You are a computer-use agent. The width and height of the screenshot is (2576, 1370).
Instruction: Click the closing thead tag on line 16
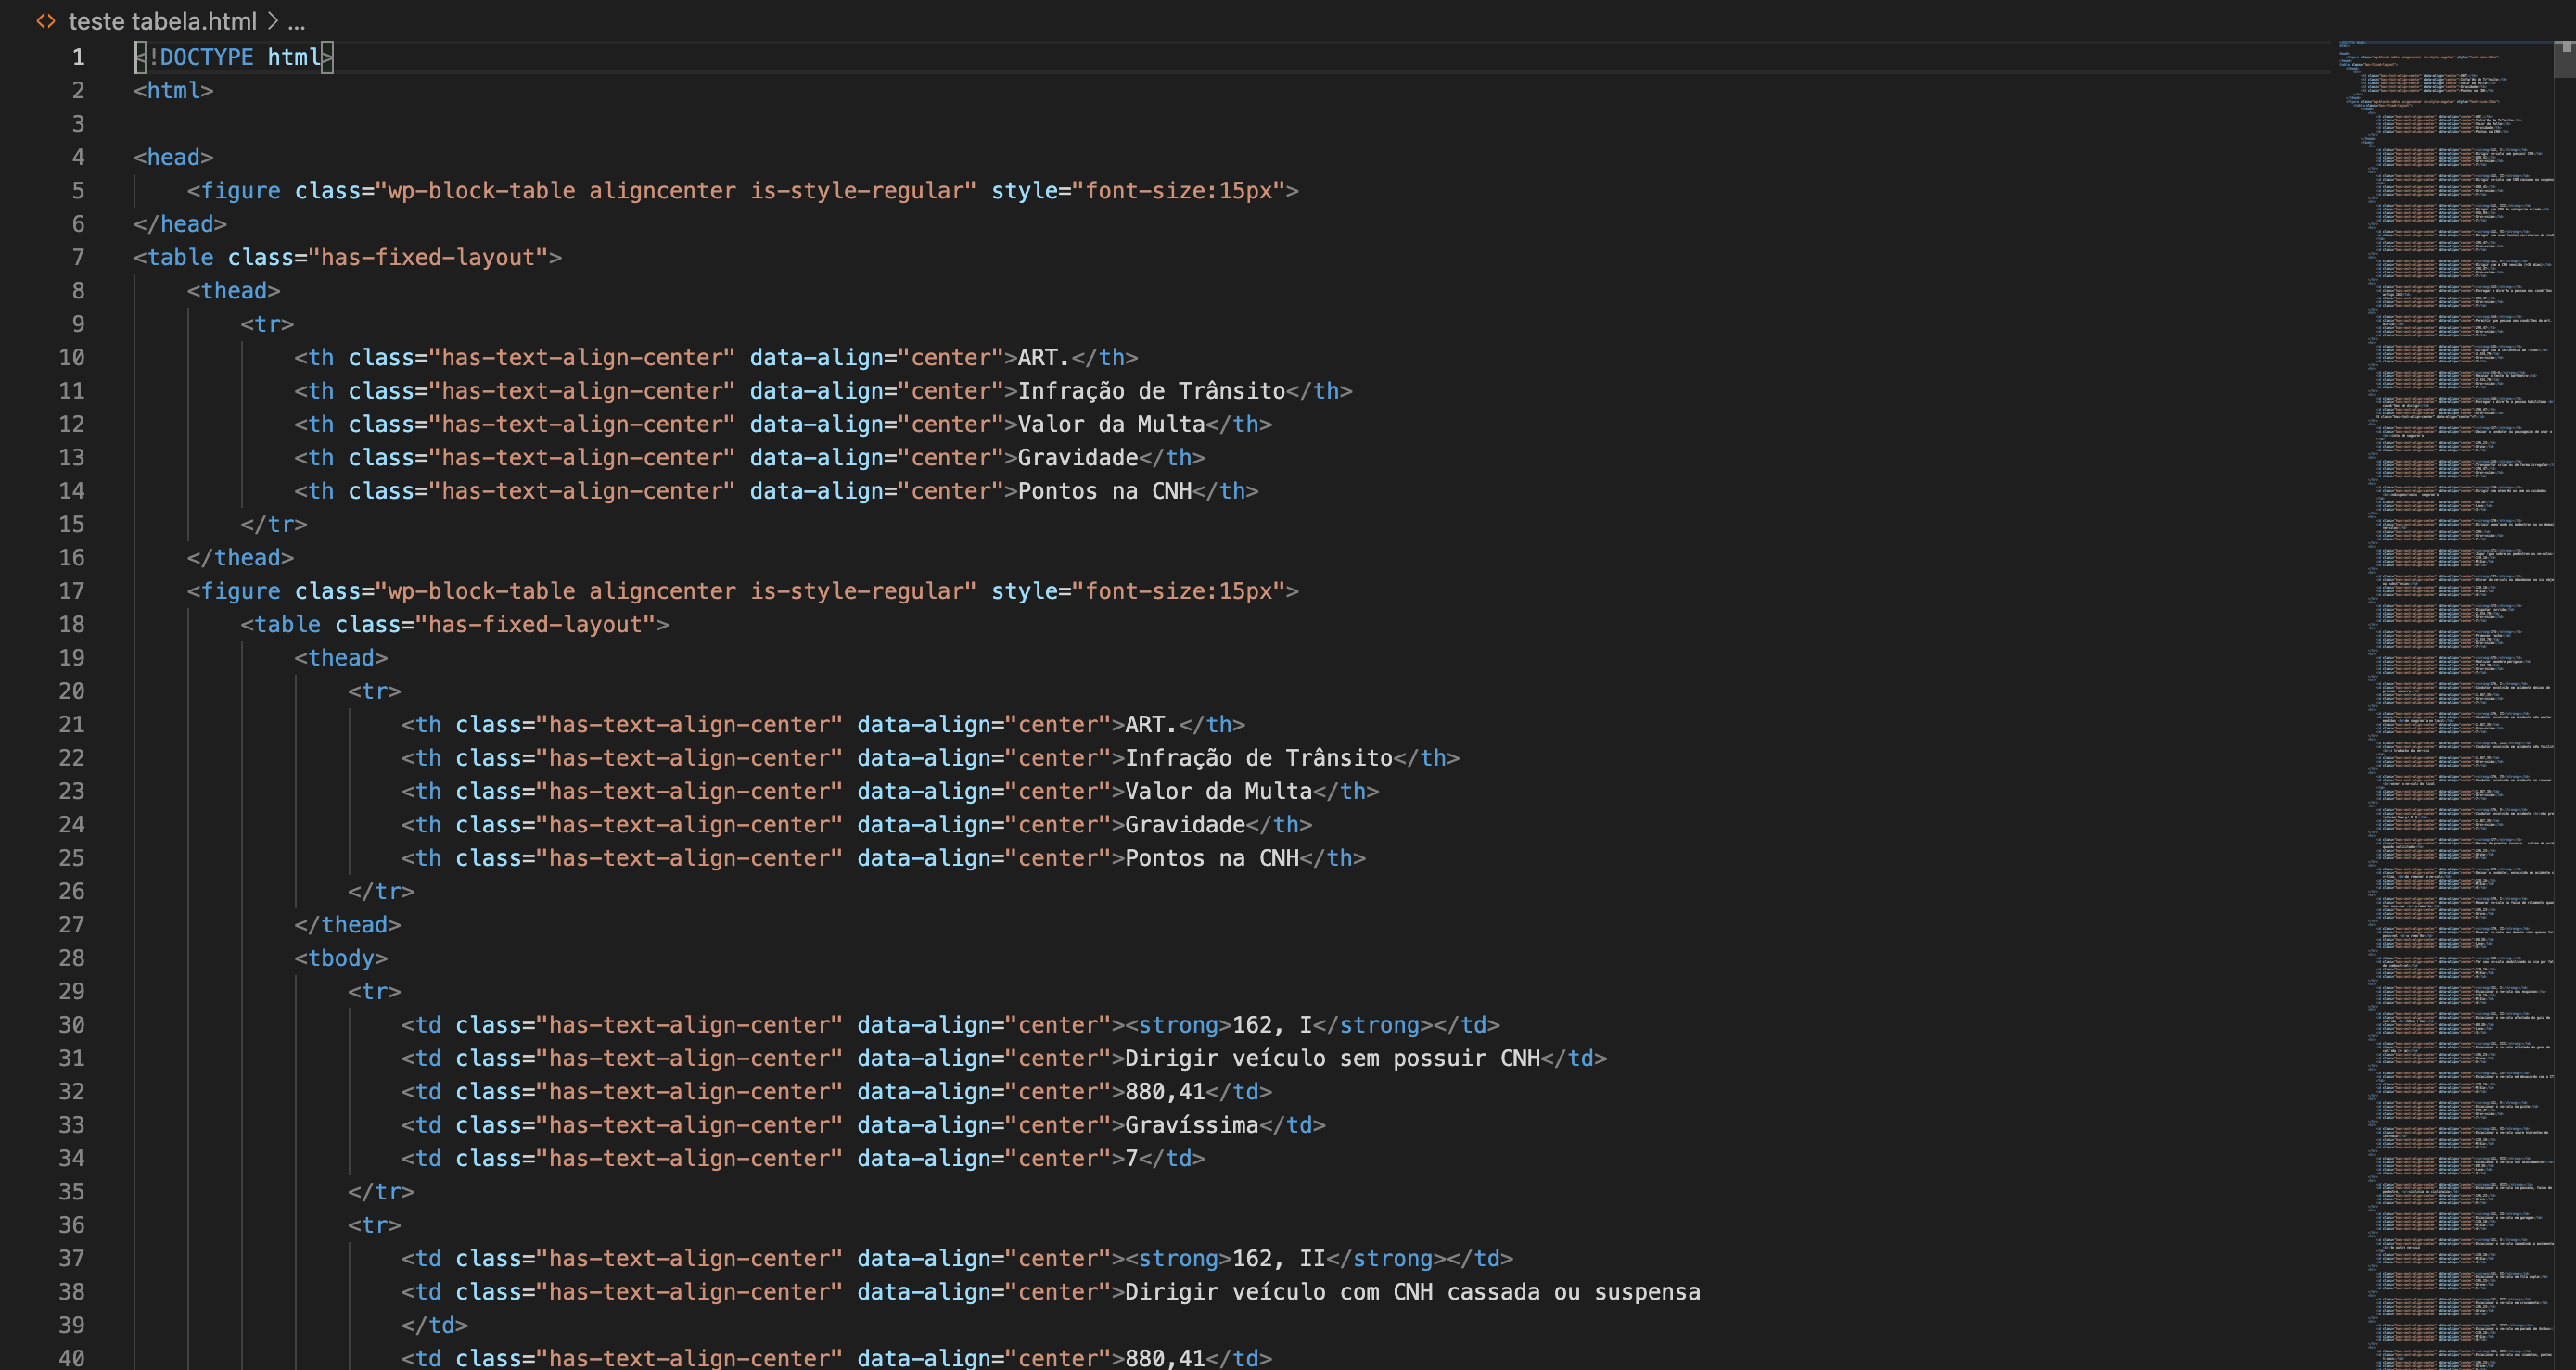coord(241,558)
